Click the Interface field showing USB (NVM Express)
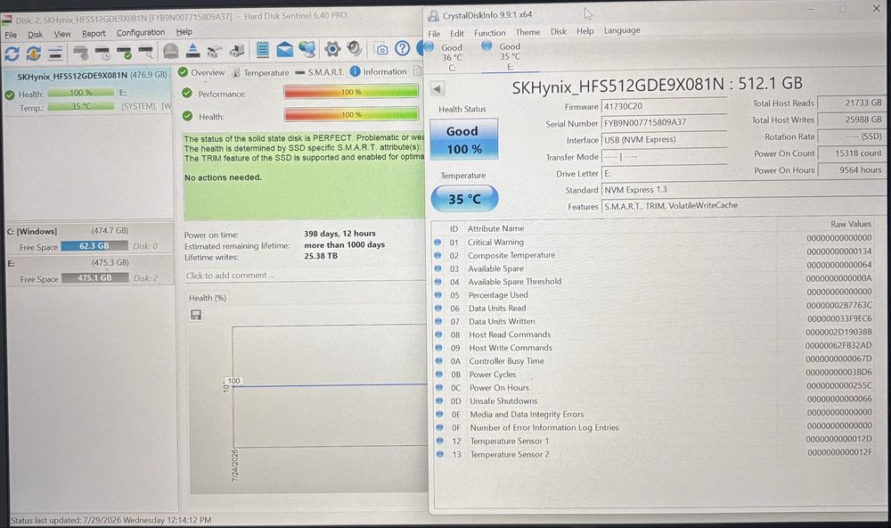This screenshot has width=891, height=528. (665, 140)
